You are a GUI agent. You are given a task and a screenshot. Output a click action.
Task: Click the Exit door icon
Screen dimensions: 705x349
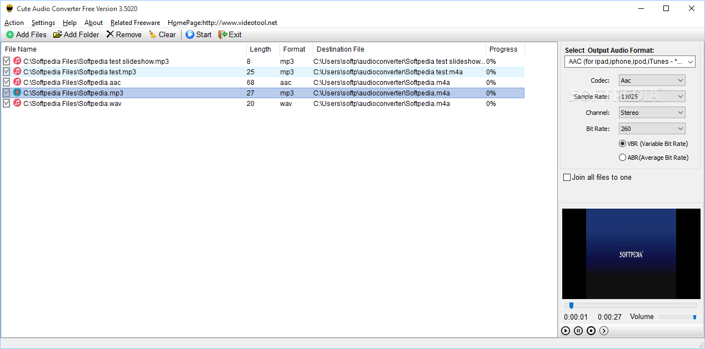223,34
